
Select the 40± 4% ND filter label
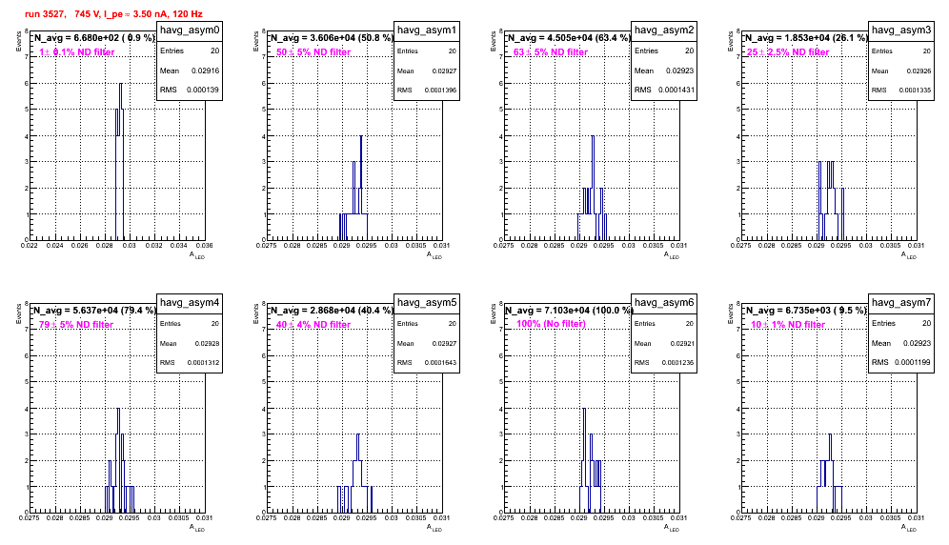pyautogui.click(x=313, y=325)
